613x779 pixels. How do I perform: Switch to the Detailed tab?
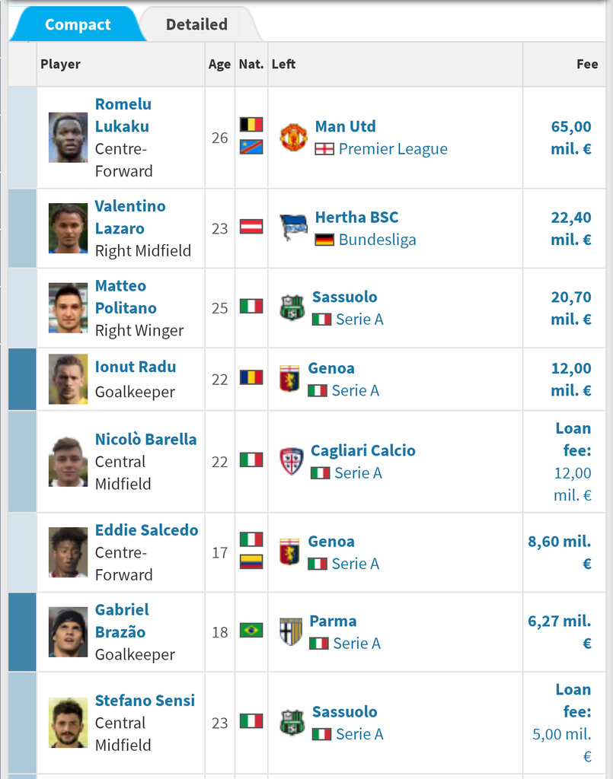click(197, 24)
